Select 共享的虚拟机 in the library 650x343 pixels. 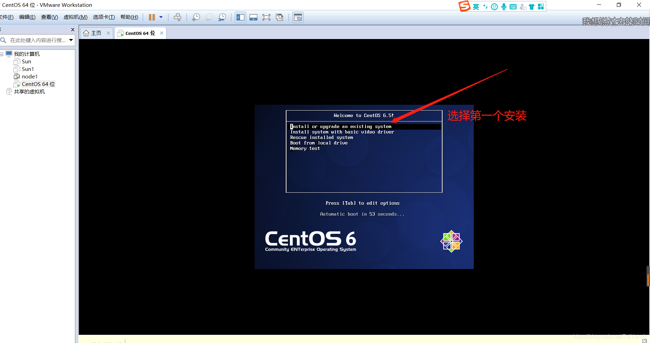(29, 92)
